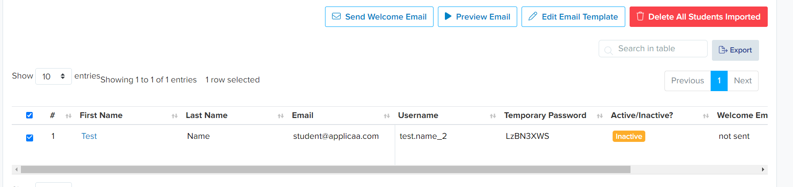Click the magnifier icon in the search box
This screenshot has width=793, height=187.
coord(609,50)
